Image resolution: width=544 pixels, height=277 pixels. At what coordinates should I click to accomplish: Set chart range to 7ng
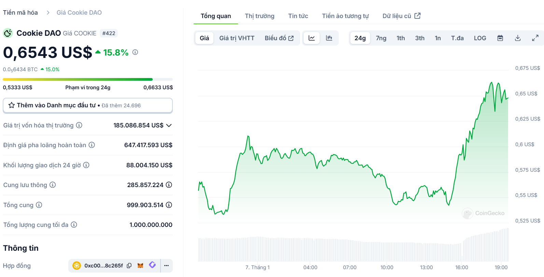[x=381, y=38]
